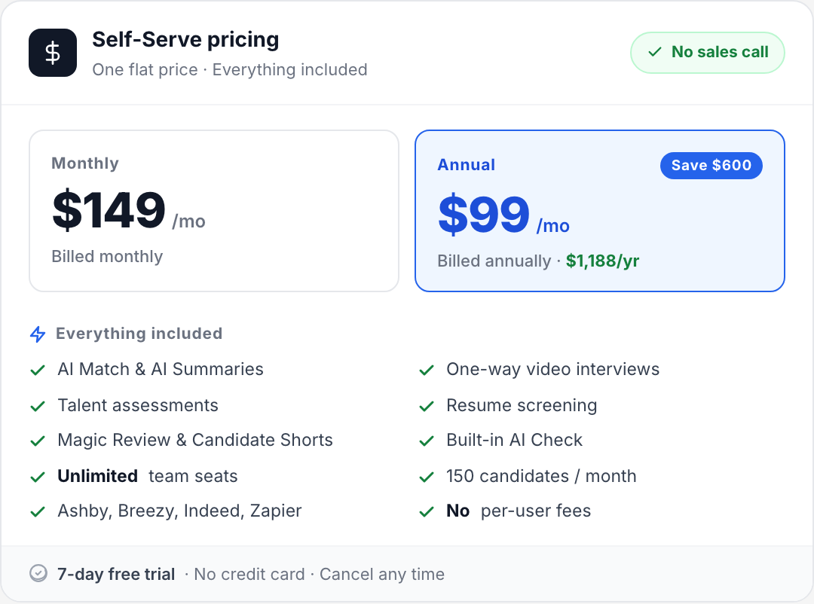
Task: Click the circled check icon near 7-day free trial
Action: tap(37, 574)
